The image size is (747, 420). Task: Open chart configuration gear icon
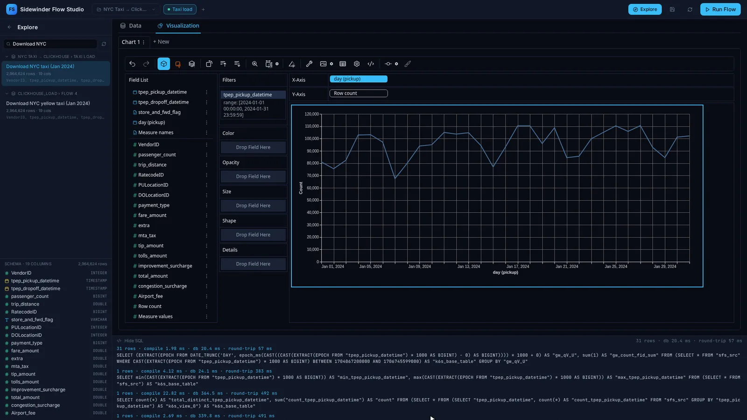357,64
